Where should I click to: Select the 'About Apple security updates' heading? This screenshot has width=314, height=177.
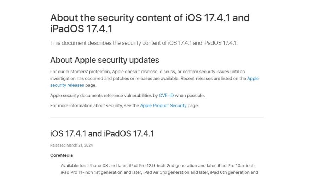[105, 60]
